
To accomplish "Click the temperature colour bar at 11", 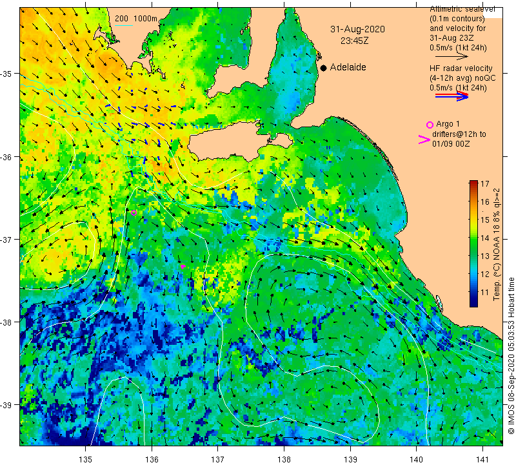I will 473,292.
